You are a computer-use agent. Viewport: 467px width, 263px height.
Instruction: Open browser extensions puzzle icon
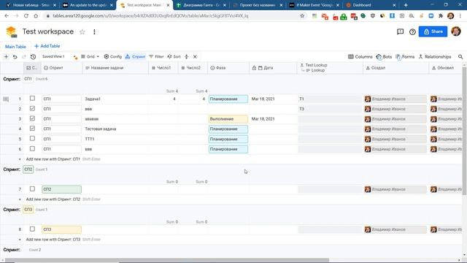click(441, 16)
